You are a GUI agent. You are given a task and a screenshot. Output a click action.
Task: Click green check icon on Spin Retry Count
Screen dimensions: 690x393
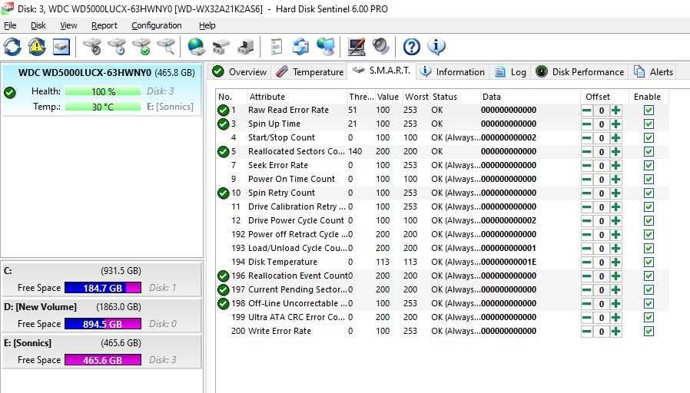[x=224, y=193]
